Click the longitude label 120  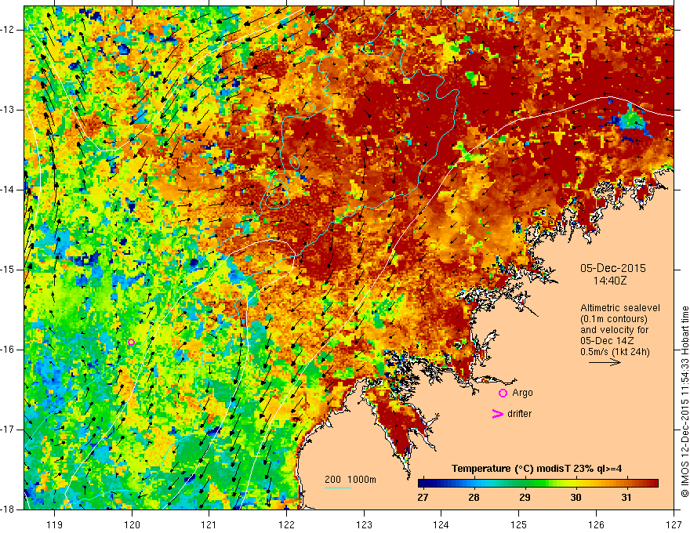point(132,524)
